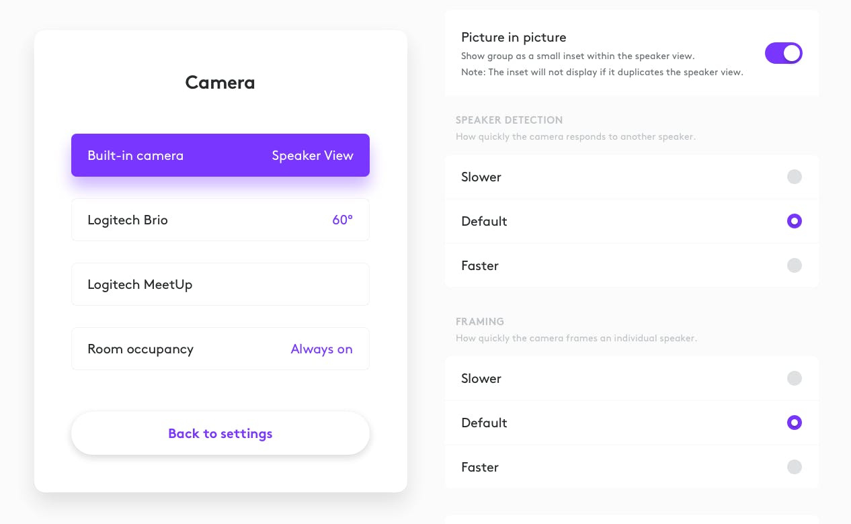Disable the Picture in picture toggle
This screenshot has width=851, height=524.
point(784,53)
